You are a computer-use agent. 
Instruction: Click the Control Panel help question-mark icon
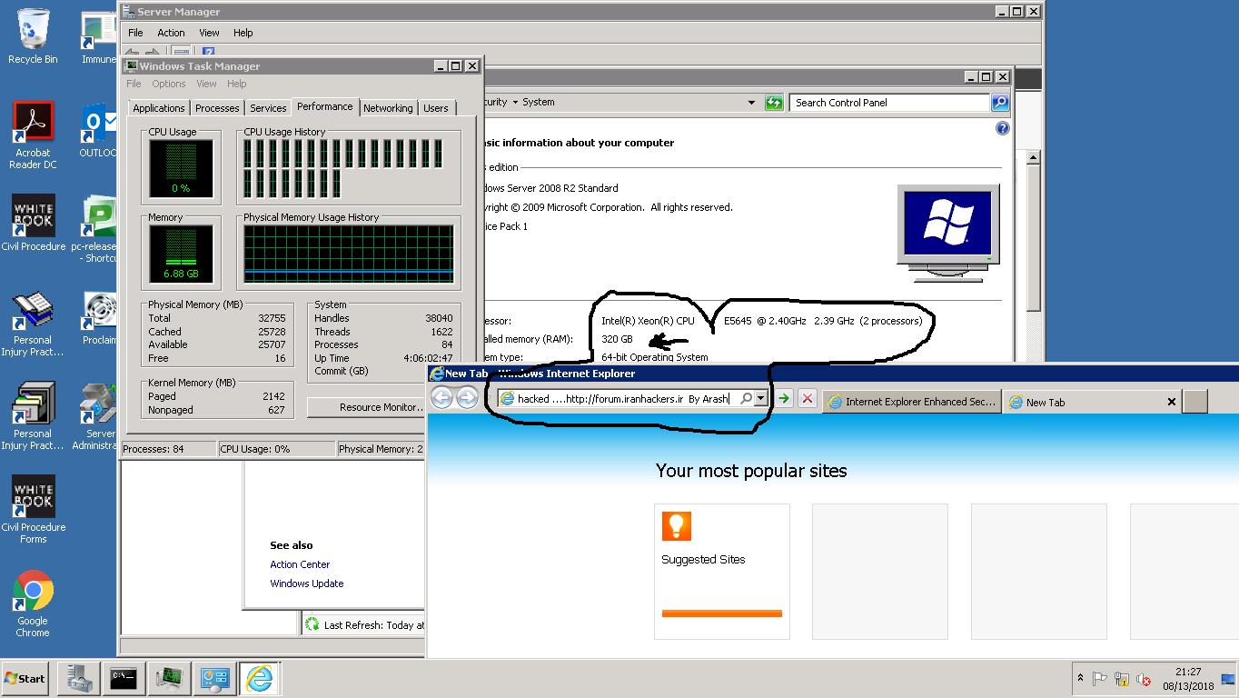tap(1002, 128)
